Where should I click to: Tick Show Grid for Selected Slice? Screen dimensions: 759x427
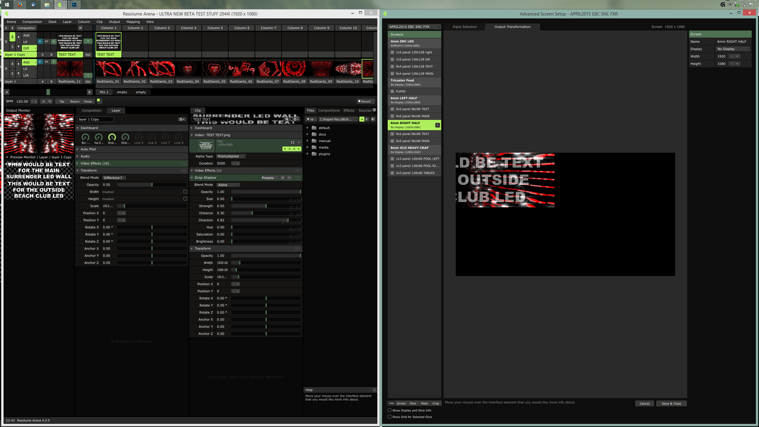click(x=389, y=417)
